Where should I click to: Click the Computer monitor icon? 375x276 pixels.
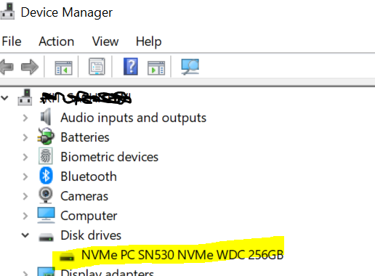click(x=46, y=215)
